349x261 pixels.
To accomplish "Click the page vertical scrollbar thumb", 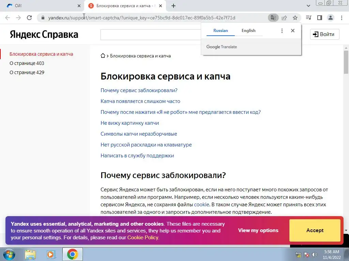I will (346, 62).
